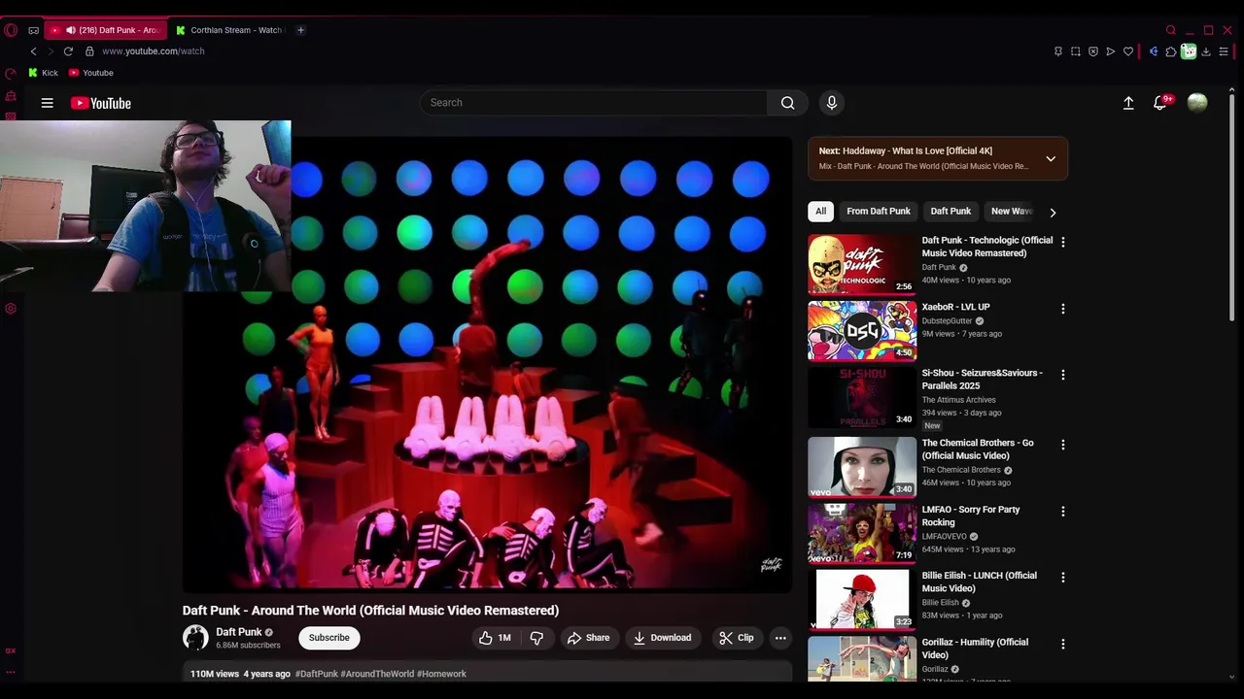Image resolution: width=1244 pixels, height=699 pixels.
Task: Click the YouTube search input field
Action: 593,103
